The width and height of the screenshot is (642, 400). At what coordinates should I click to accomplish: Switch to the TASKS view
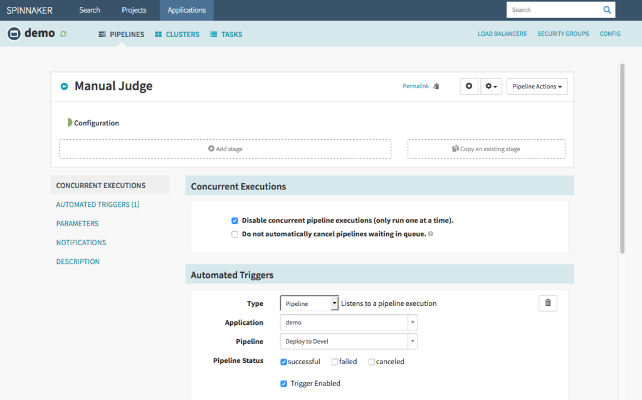pyautogui.click(x=226, y=34)
